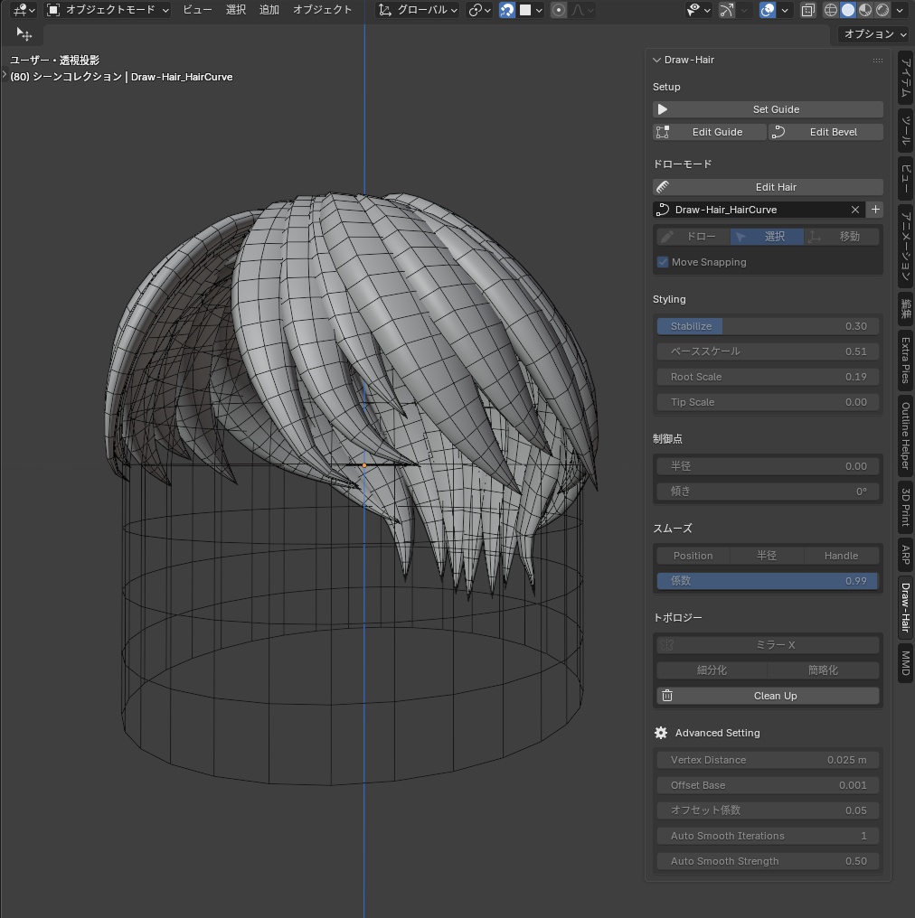The image size is (915, 918).
Task: Click the plus icon to add hair curve
Action: 876,210
